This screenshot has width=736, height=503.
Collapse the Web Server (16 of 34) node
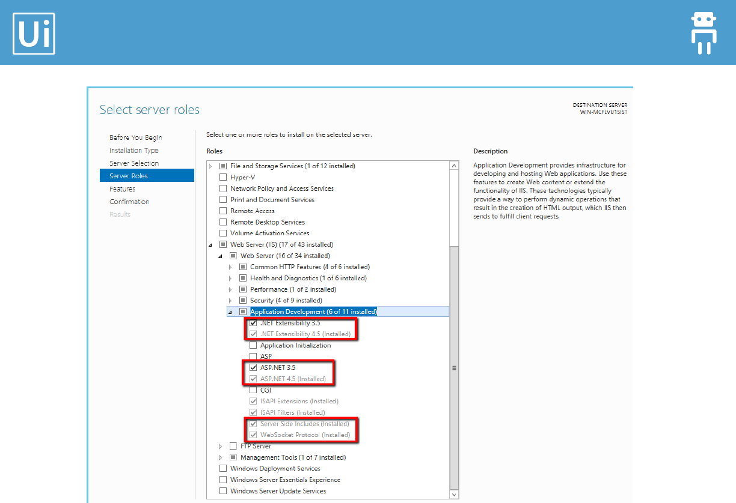tap(220, 256)
